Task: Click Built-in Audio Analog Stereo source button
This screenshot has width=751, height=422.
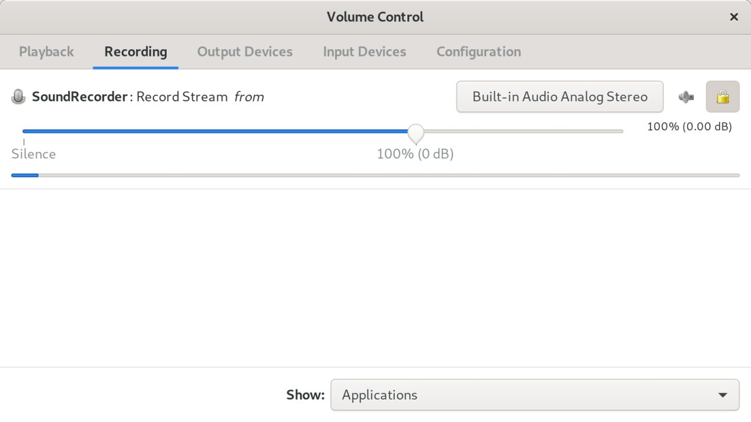Action: coord(560,97)
